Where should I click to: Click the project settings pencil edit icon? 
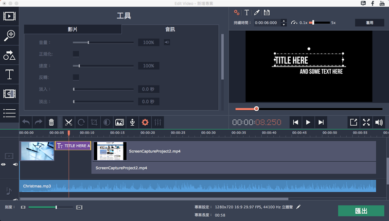pos(299,207)
